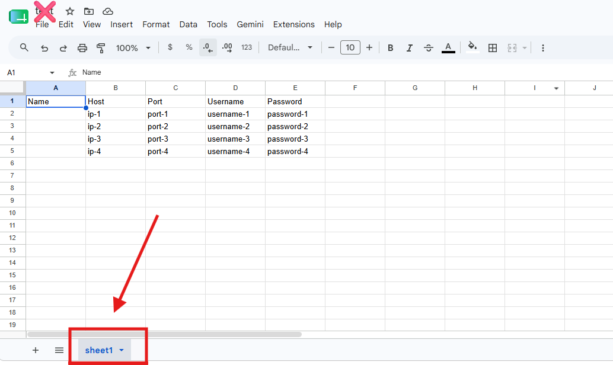613x365 pixels.
Task: Open the zoom 100% dropdown
Action: (133, 47)
